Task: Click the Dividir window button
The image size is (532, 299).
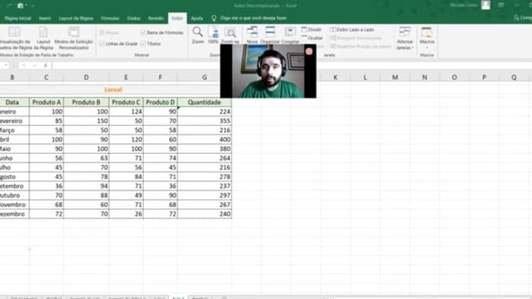Action: [311, 30]
